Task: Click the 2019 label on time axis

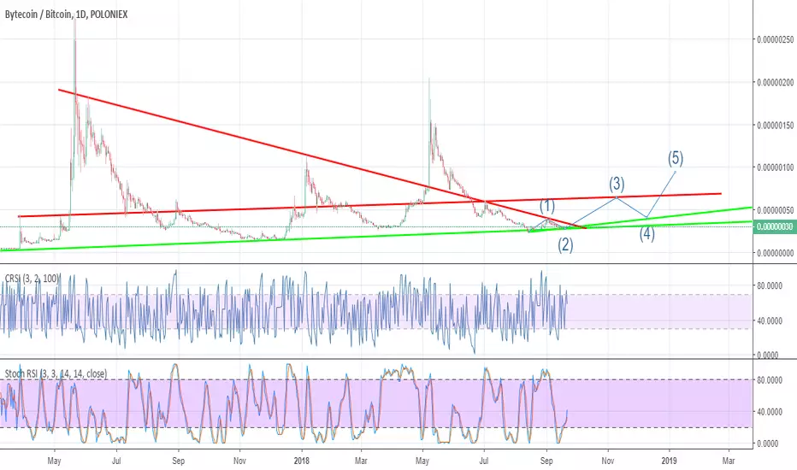Action: coord(670,461)
